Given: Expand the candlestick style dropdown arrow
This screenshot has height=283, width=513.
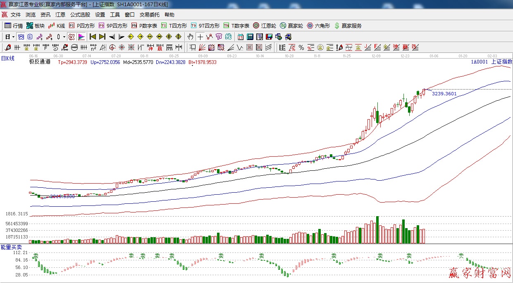Looking at the screenshot, I should point(64,37).
